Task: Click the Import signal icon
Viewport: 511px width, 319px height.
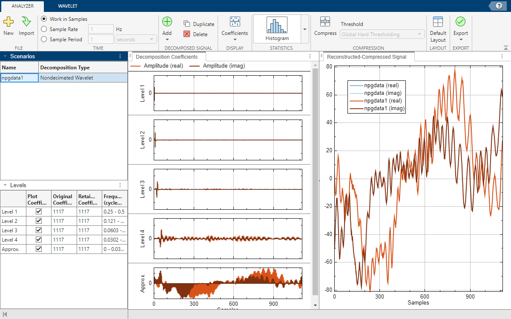Action: 26,22
